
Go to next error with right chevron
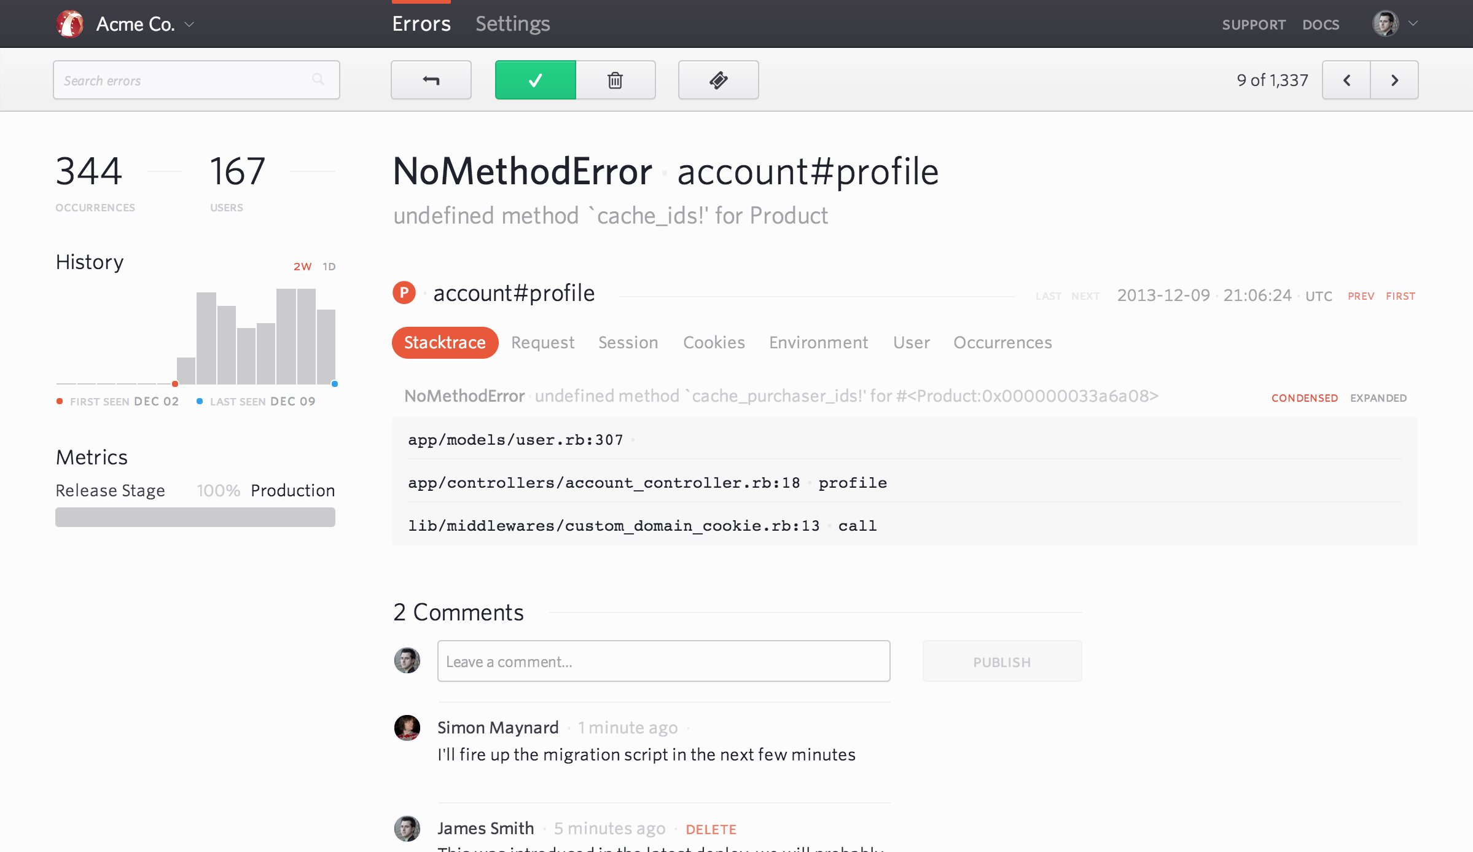pos(1394,80)
